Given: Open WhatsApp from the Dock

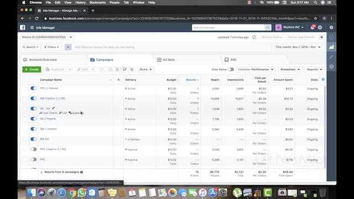Looking at the screenshot, I should click(82, 193).
